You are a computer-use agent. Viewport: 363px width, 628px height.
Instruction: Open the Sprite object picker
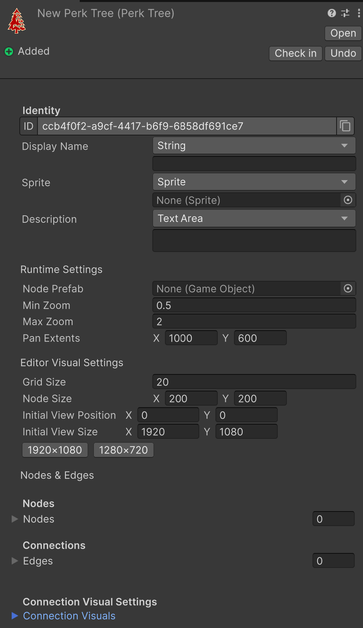[x=348, y=200]
